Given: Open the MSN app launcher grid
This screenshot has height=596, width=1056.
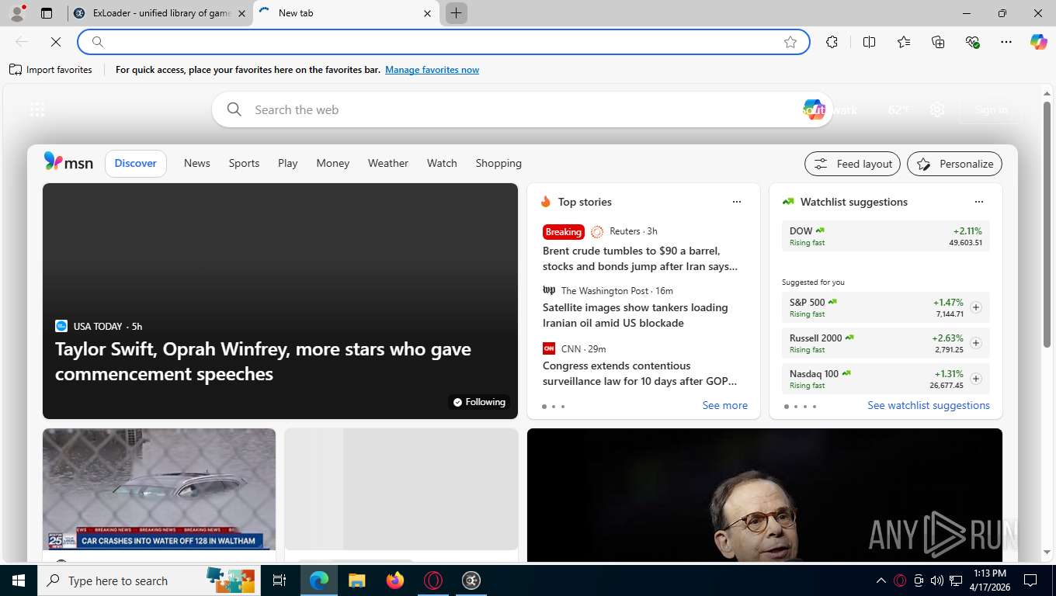Looking at the screenshot, I should coord(37,109).
